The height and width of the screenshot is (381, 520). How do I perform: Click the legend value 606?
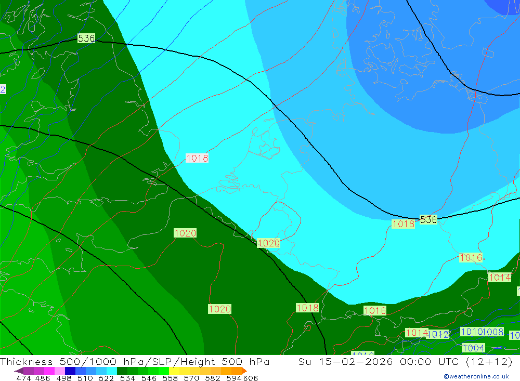(251, 378)
